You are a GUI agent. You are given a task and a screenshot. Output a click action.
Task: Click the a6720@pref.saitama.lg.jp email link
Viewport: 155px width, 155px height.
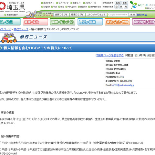[123, 85]
